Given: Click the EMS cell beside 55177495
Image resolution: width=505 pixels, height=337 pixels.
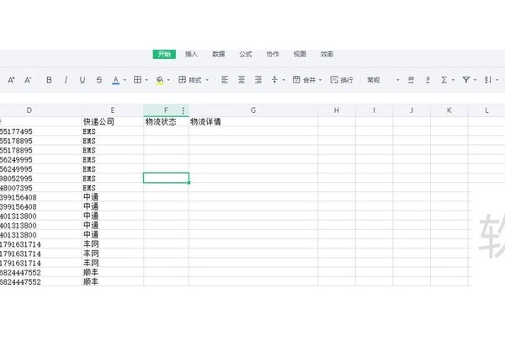Looking at the screenshot, I should pyautogui.click(x=113, y=131).
